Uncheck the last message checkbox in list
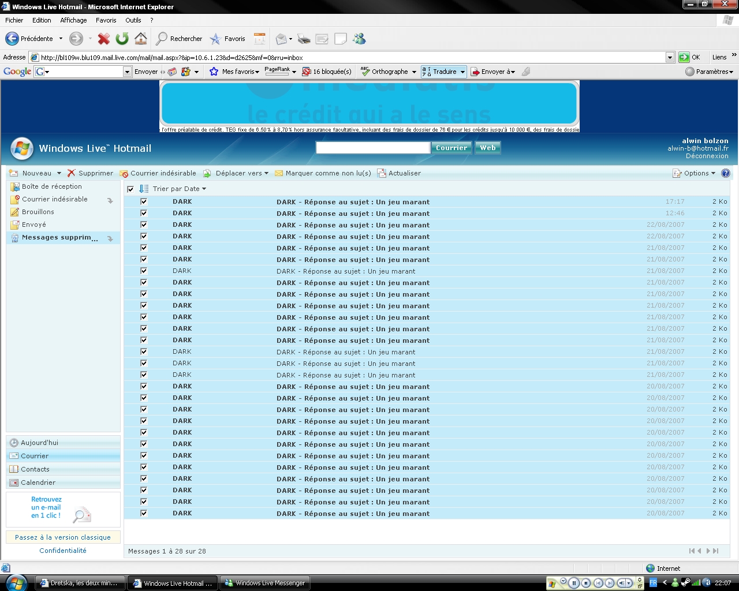This screenshot has width=739, height=591. [x=144, y=513]
